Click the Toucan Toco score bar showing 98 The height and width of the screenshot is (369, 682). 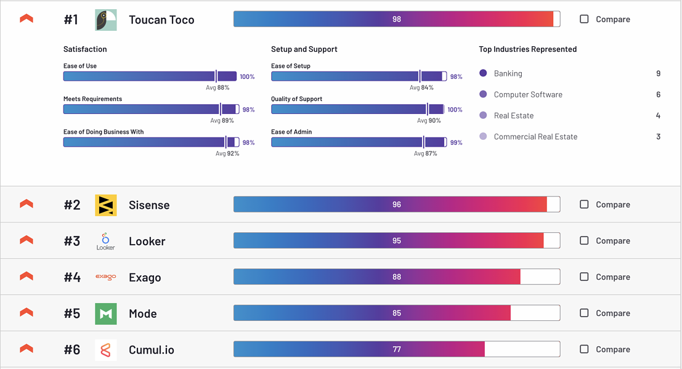(x=396, y=19)
